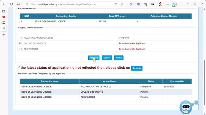View site information lock icon
206x115 pixels.
[27, 4]
